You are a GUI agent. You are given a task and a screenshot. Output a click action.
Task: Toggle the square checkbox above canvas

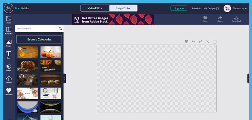[x=214, y=42]
